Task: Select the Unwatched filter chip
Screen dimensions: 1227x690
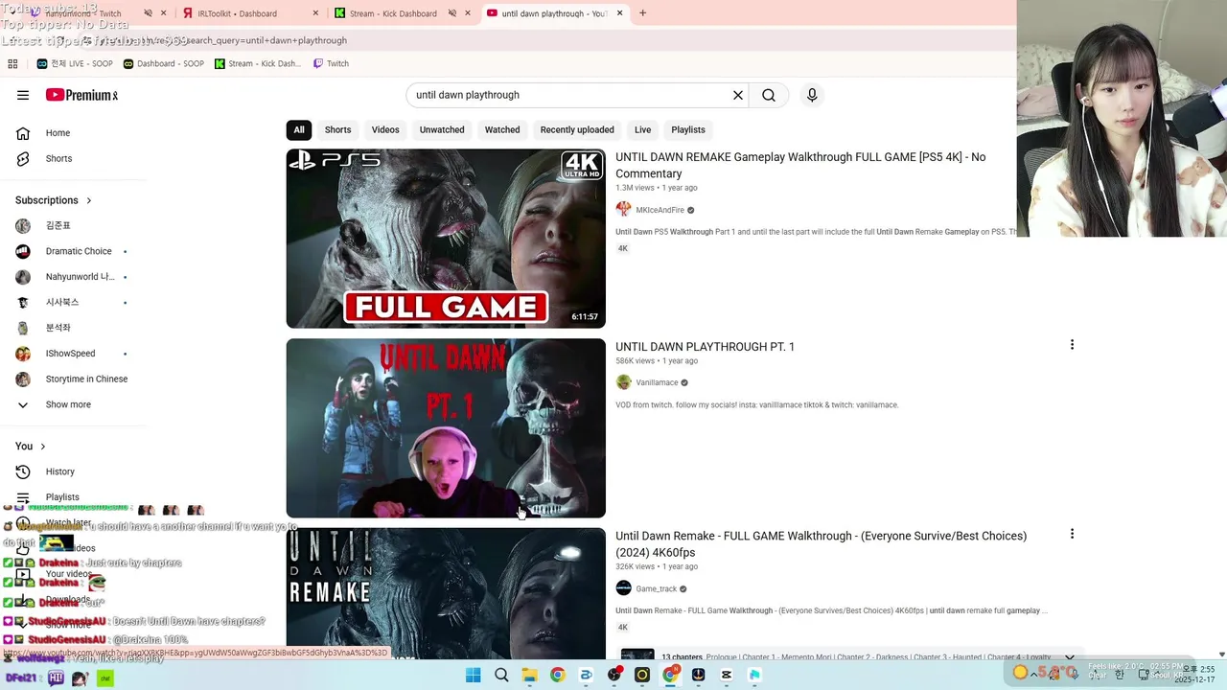Action: (x=442, y=129)
